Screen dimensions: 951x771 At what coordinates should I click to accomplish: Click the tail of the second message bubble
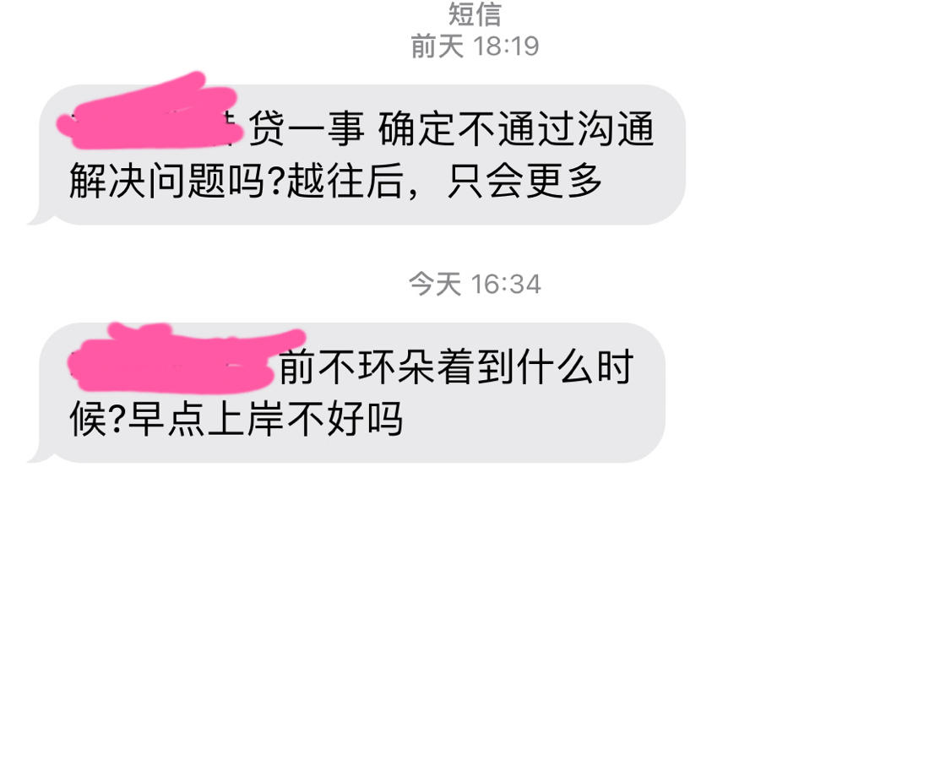pos(40,453)
